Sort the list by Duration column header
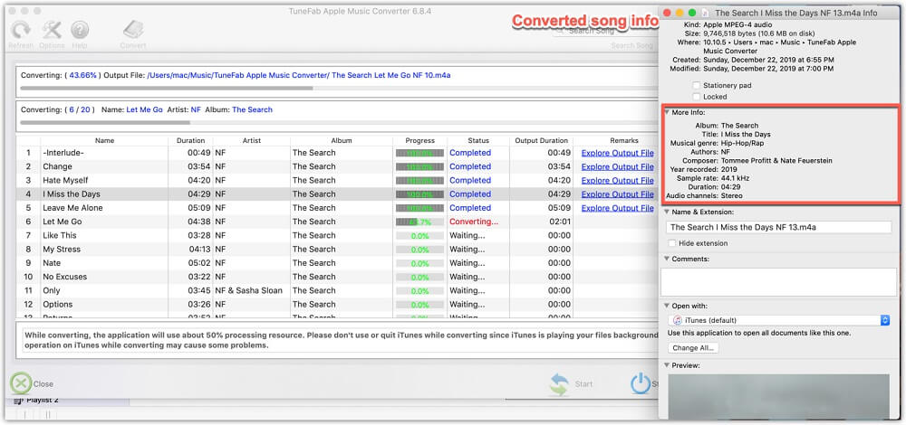Screen dimensions: 906x425 tap(190, 140)
